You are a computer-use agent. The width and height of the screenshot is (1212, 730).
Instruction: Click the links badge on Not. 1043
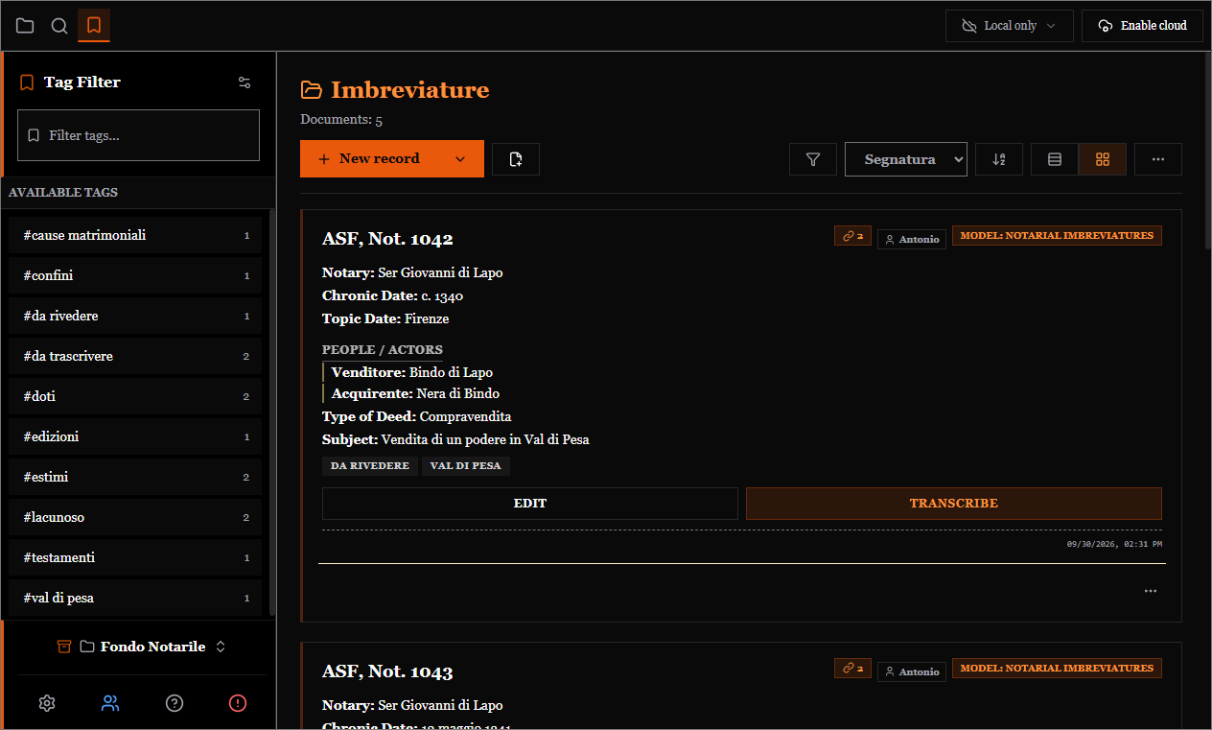(852, 669)
